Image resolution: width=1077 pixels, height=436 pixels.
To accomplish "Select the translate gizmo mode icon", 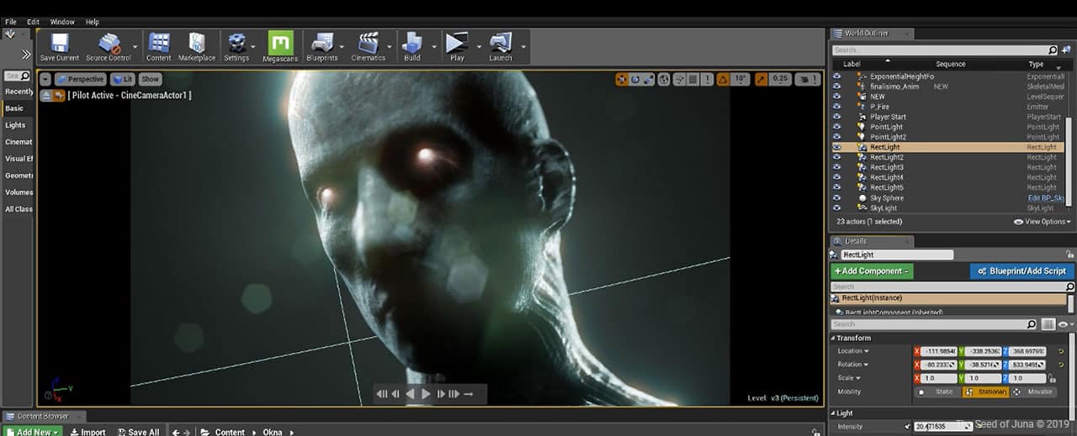I will coord(621,79).
